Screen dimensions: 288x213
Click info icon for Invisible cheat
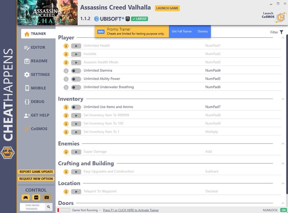click(x=66, y=54)
